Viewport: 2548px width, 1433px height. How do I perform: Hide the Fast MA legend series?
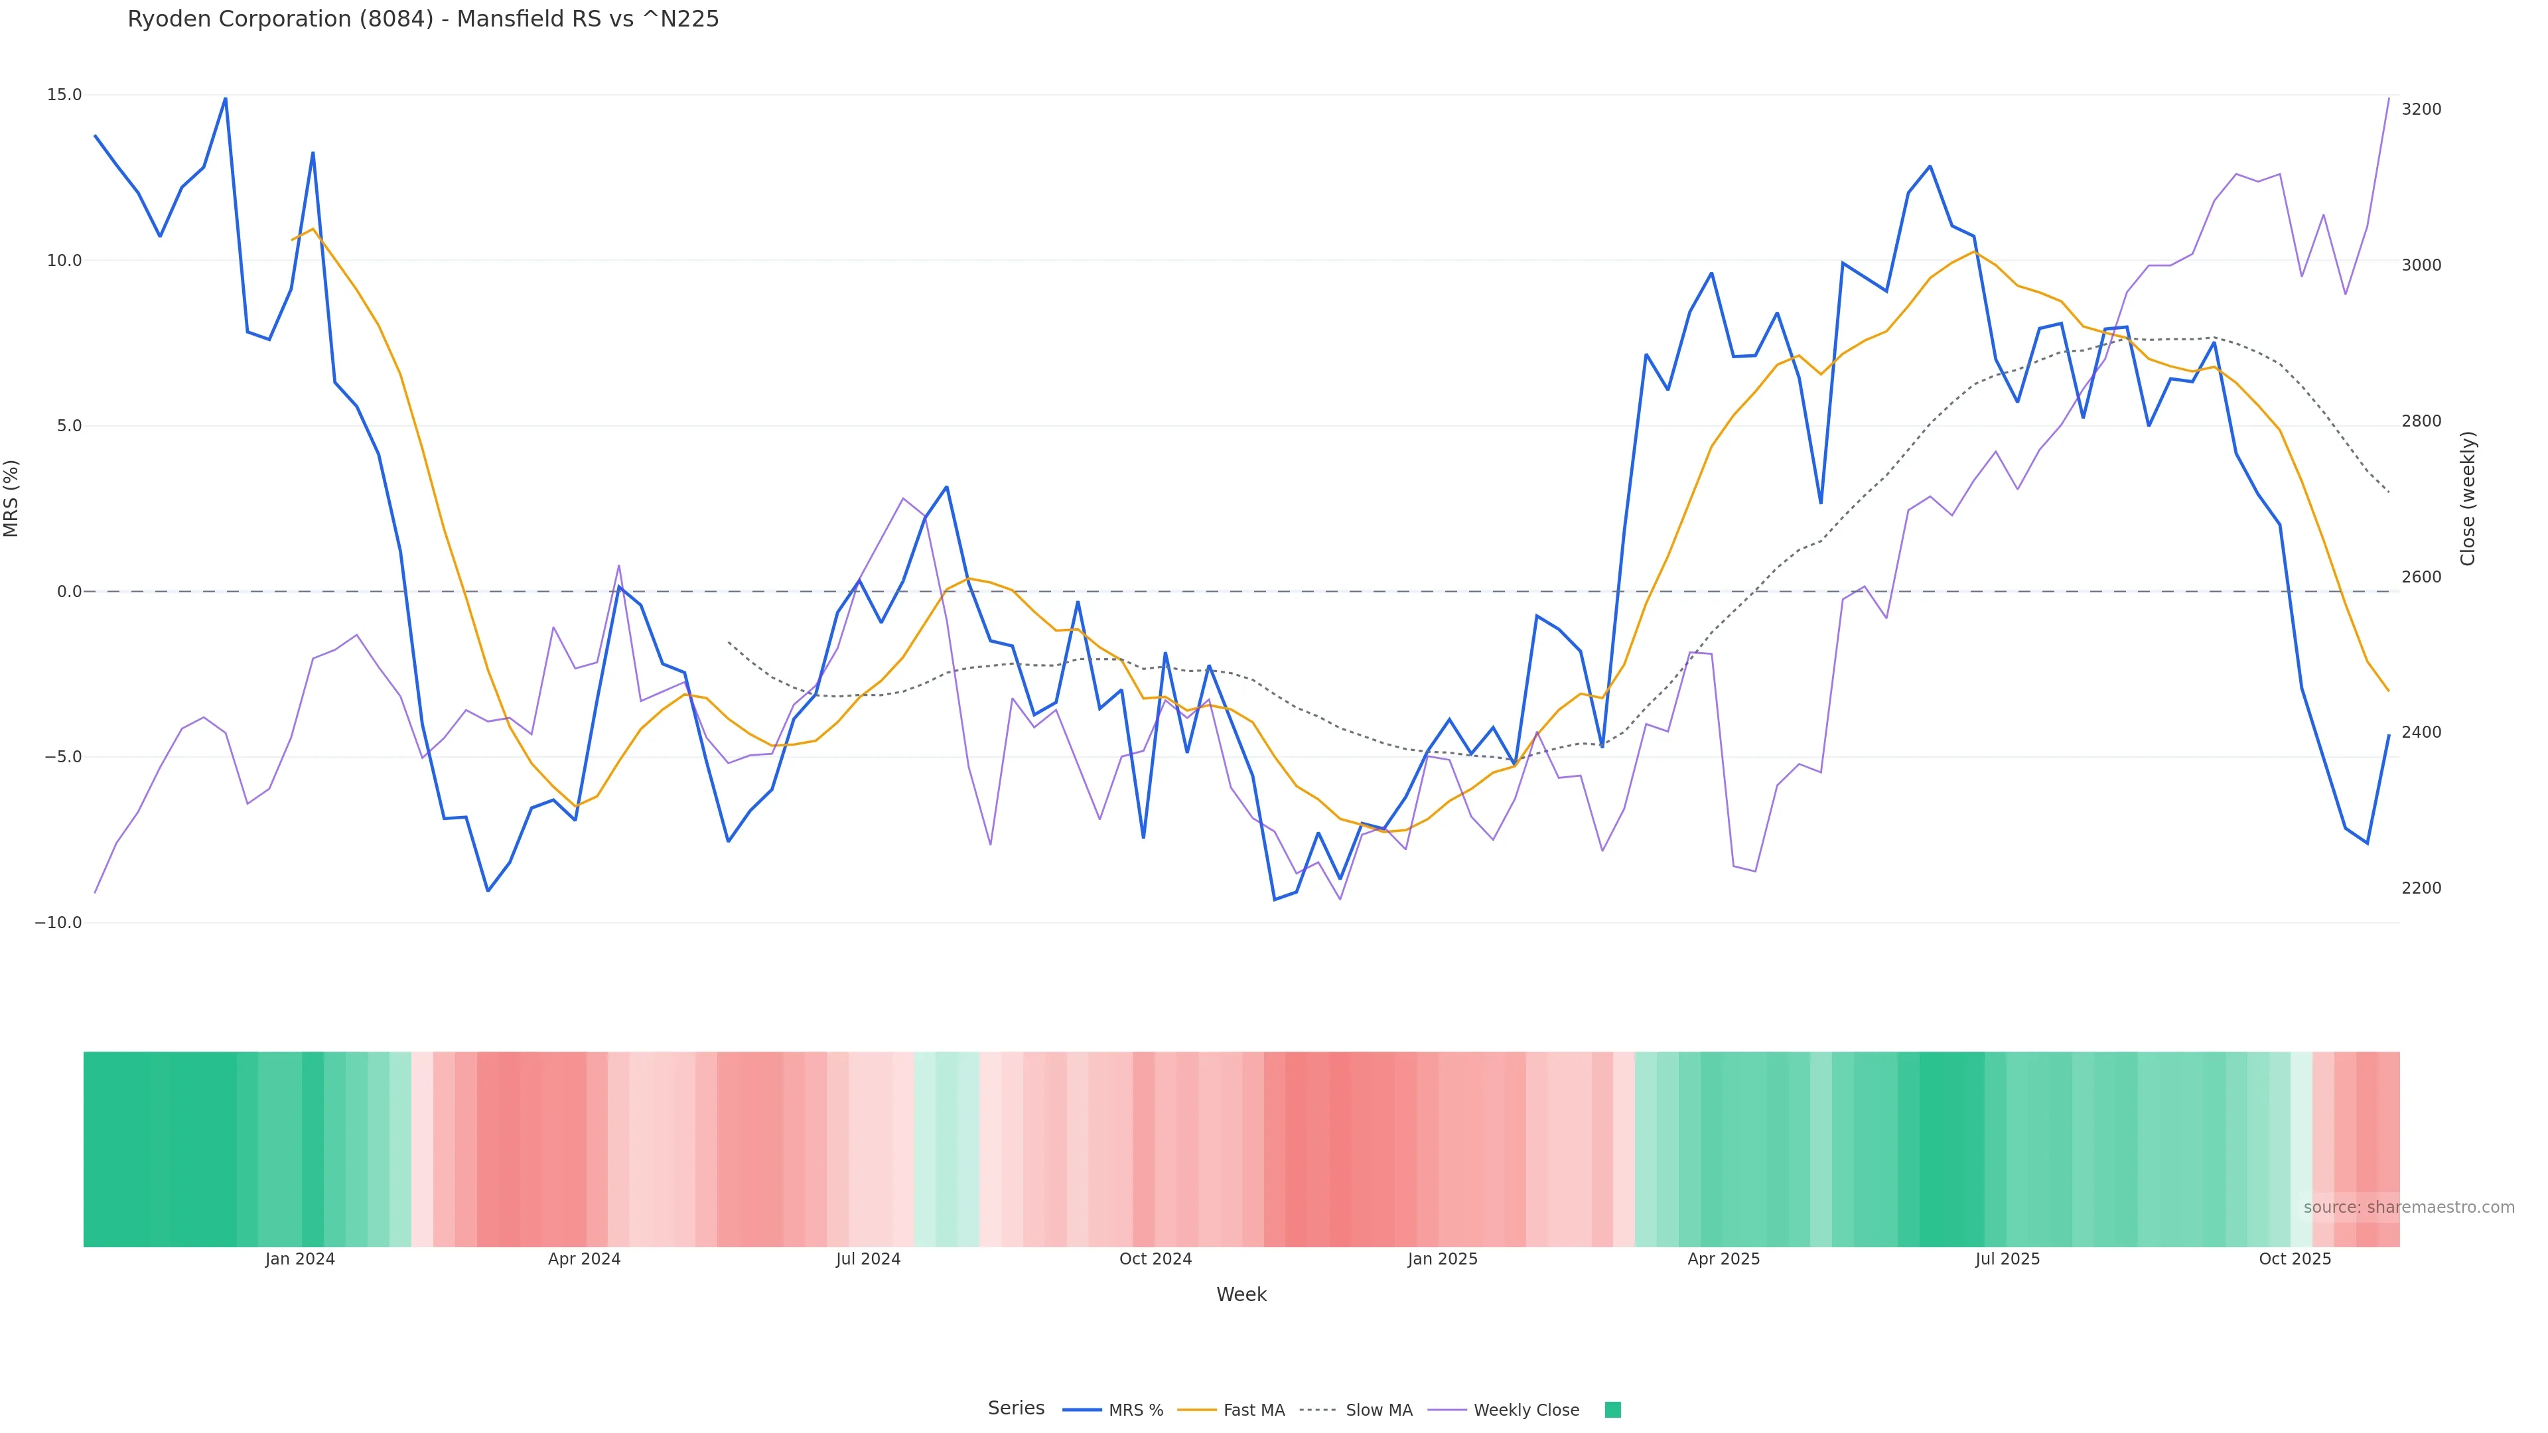tap(1253, 1410)
